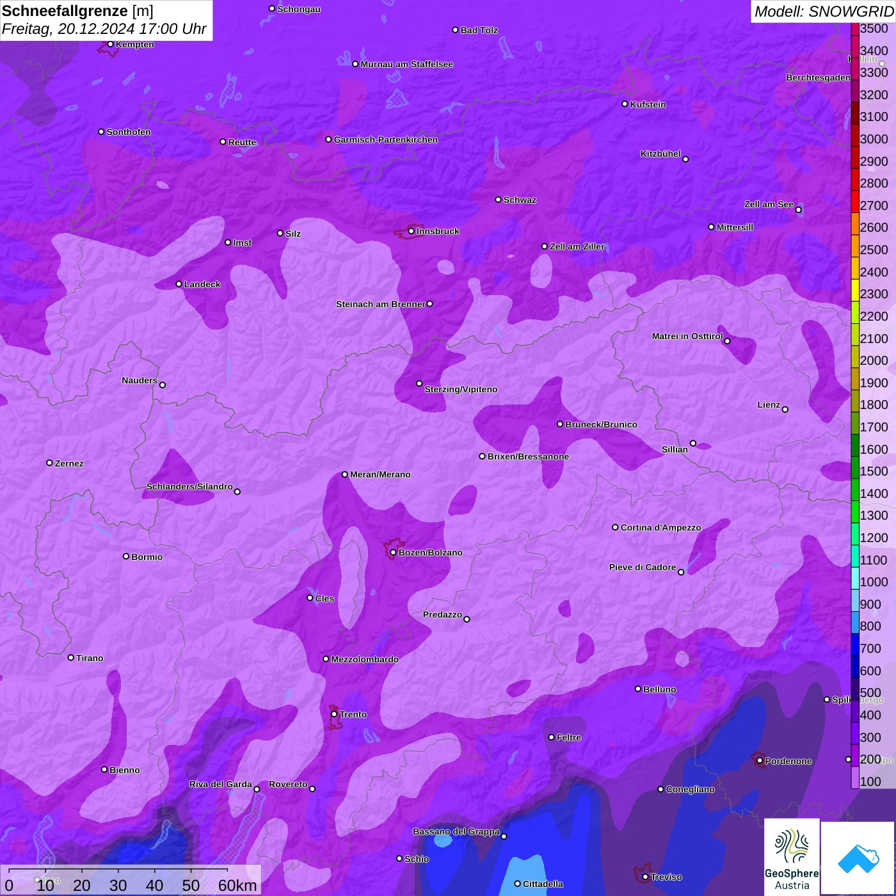Click the 3500 m legend color swatch
896x896 pixels.
[855, 29]
